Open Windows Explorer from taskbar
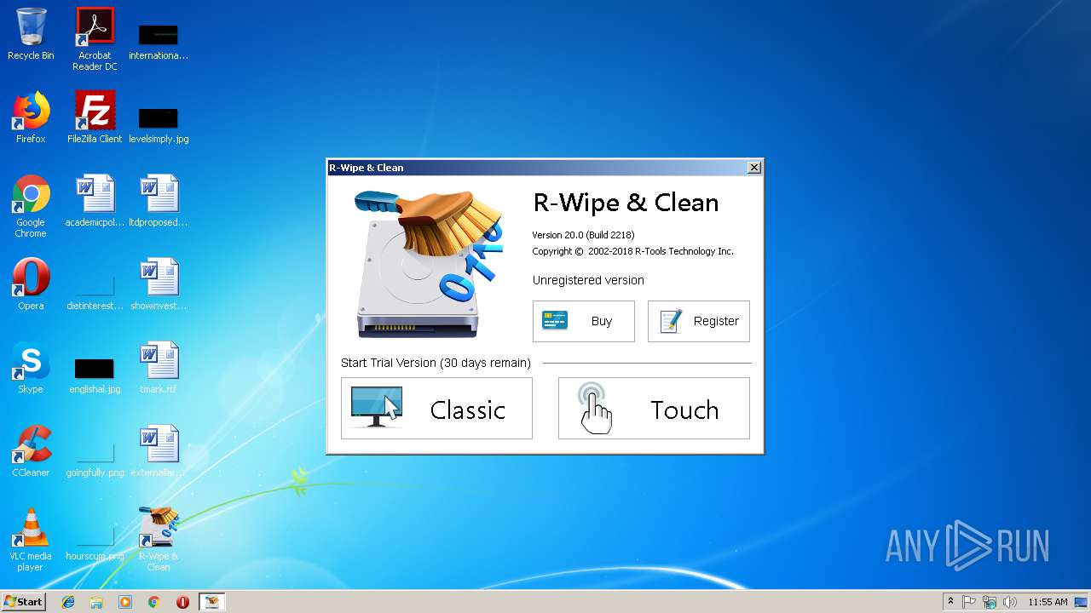This screenshot has width=1091, height=613. (x=96, y=602)
